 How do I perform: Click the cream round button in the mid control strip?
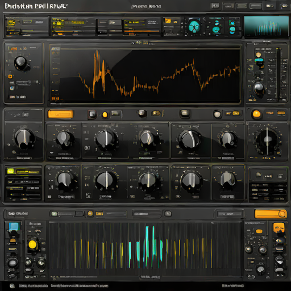[217, 114]
